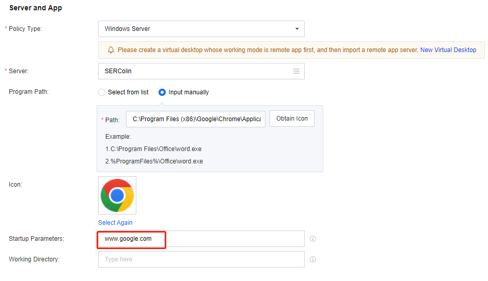
Task: Open the New Virtual Desktop link
Action: [x=448, y=50]
